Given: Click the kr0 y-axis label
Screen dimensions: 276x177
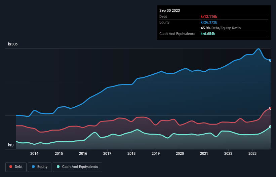Looking at the screenshot, I should [x=11, y=145].
